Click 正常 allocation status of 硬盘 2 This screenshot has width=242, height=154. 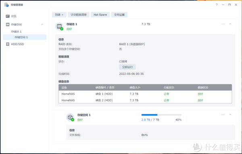pyautogui.click(x=166, y=100)
